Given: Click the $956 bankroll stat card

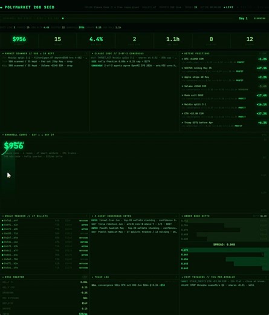Looking at the screenshot, I should (x=19, y=41).
